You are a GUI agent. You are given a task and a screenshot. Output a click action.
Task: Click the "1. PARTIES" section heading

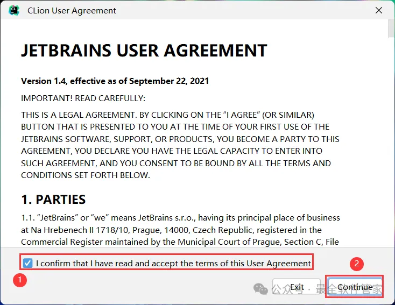[x=53, y=200]
